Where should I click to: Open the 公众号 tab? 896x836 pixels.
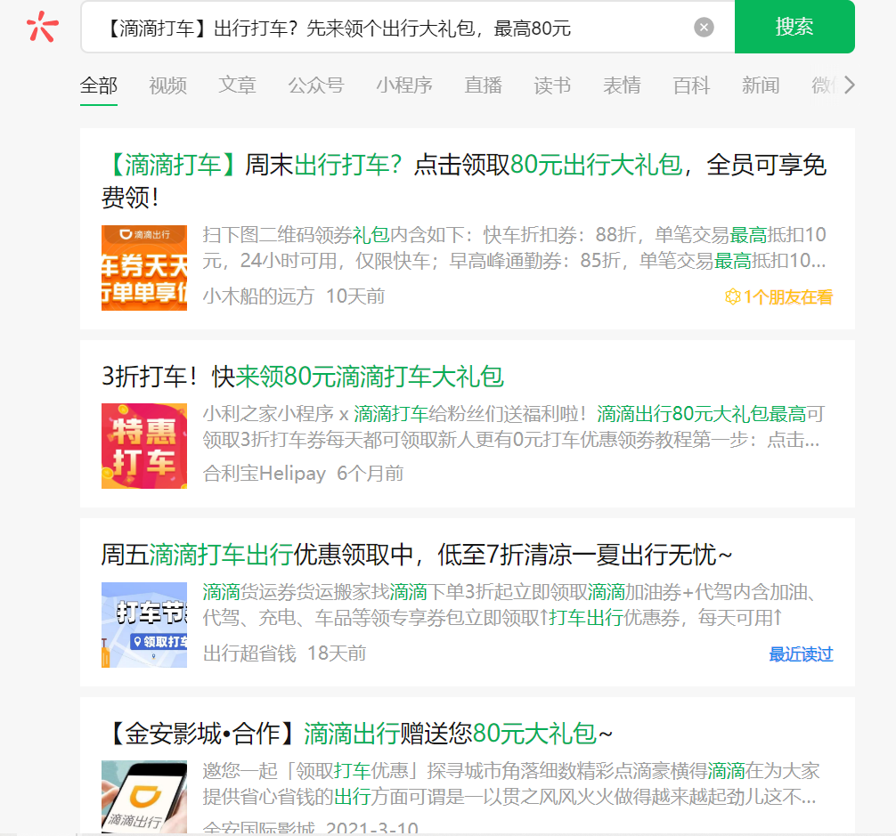[x=316, y=85]
